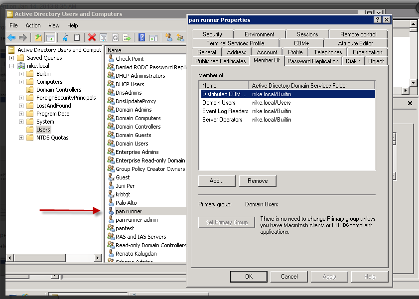Open the File menu

click(x=13, y=25)
